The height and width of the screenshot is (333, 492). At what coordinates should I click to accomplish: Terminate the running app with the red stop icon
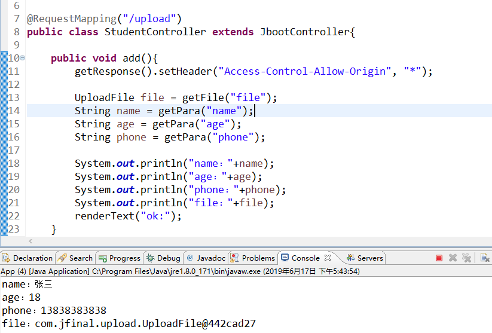click(x=439, y=258)
